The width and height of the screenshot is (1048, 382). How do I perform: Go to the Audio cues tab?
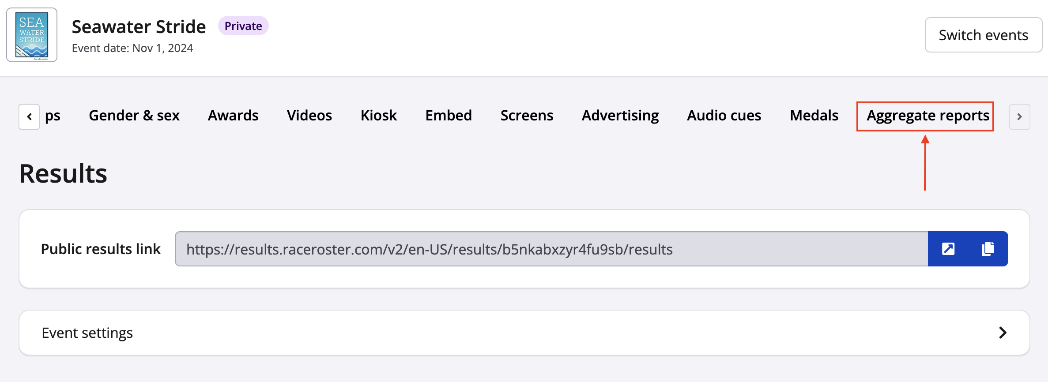click(x=724, y=116)
